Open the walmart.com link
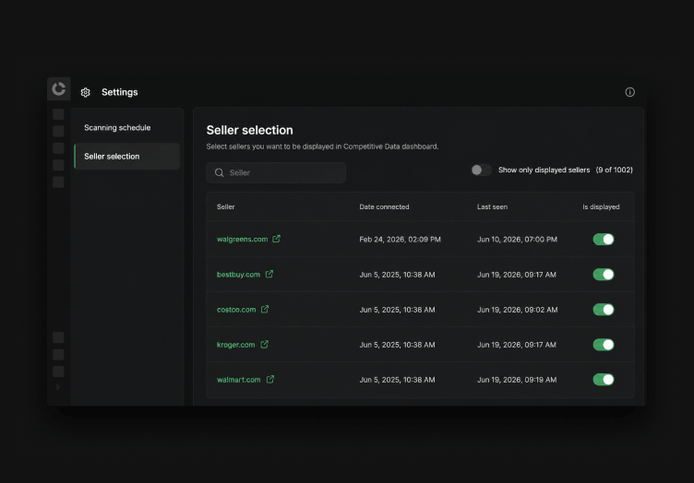The height and width of the screenshot is (483, 694). click(x=238, y=380)
